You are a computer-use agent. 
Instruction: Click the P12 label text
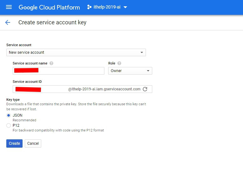[16, 125]
